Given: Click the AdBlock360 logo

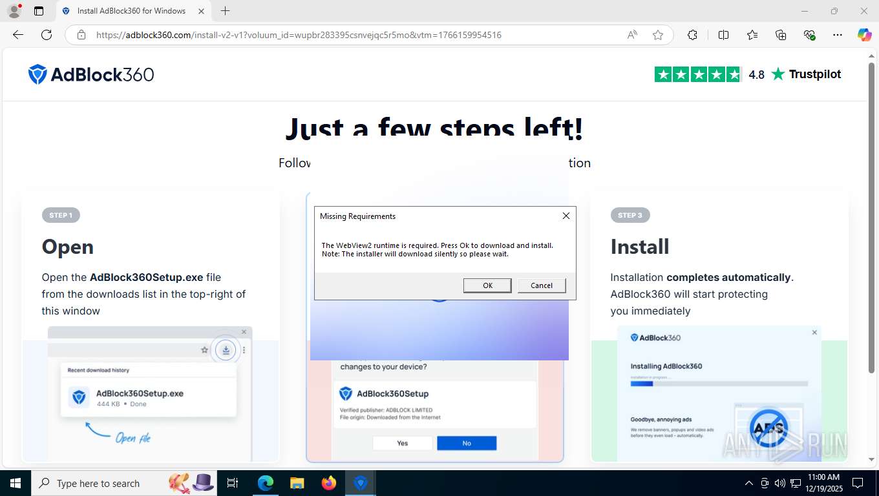Looking at the screenshot, I should click(91, 74).
